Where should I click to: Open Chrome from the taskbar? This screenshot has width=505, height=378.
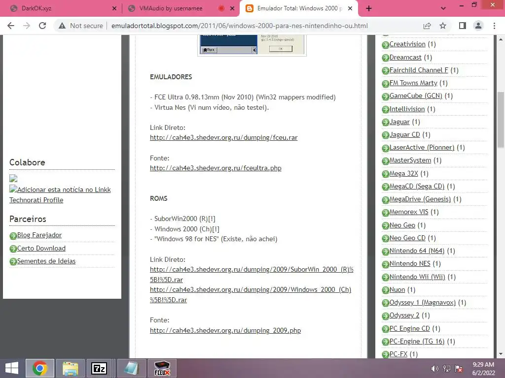tap(39, 368)
